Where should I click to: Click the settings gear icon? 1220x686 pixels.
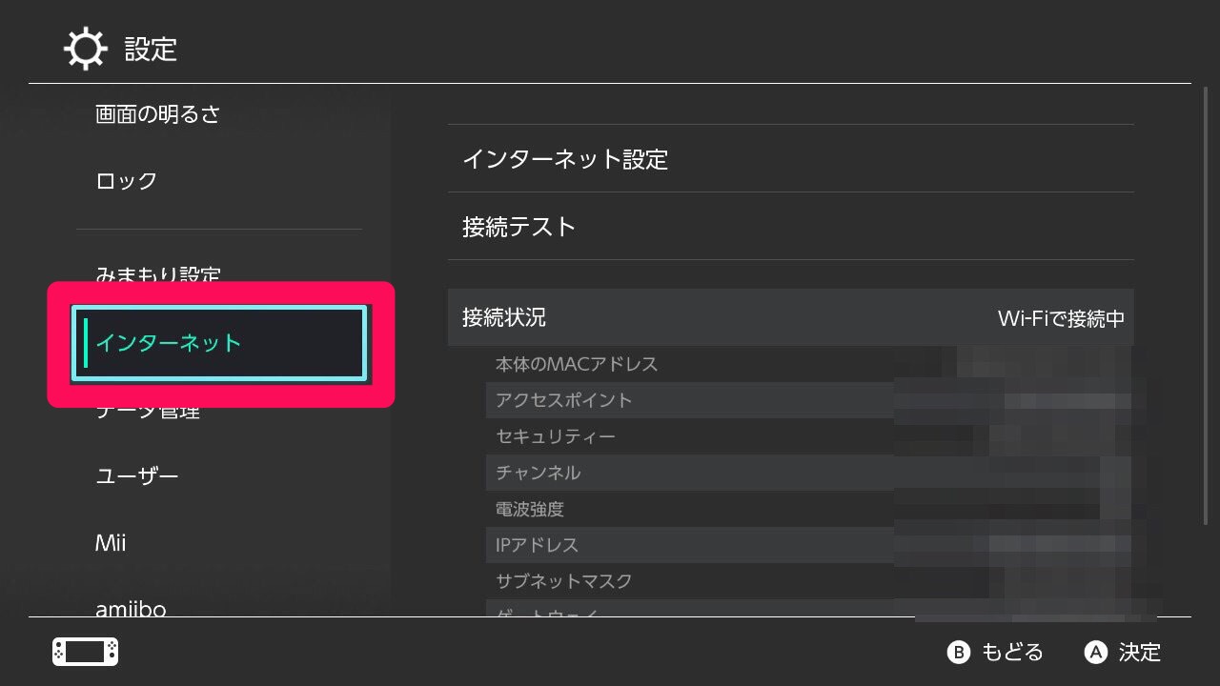[85, 48]
